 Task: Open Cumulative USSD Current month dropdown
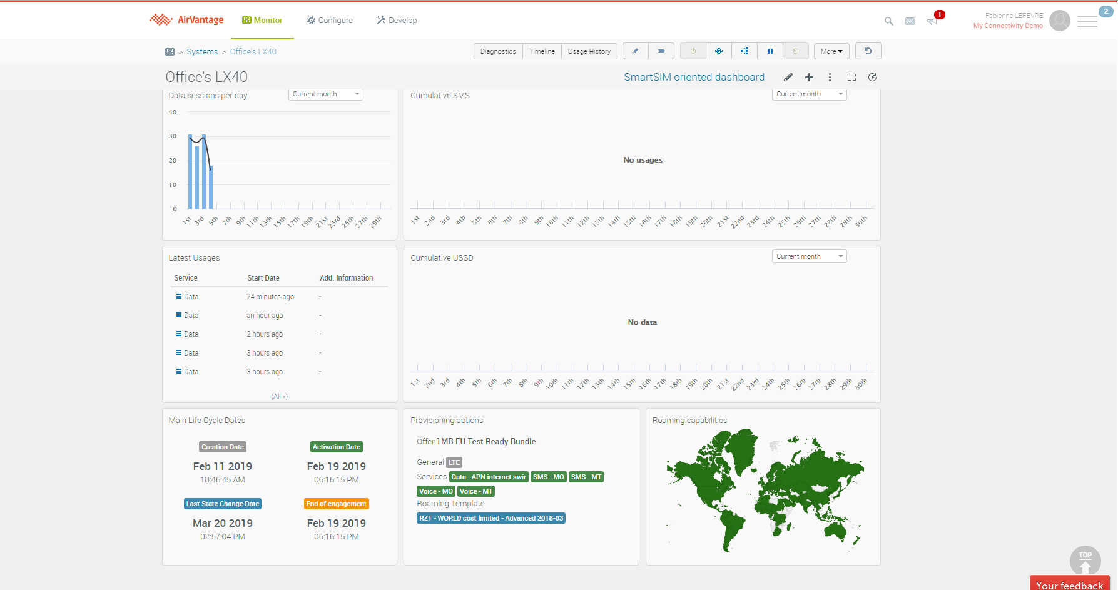[809, 257]
